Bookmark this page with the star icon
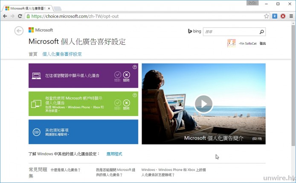This screenshot has height=183, width=296. click(267, 16)
